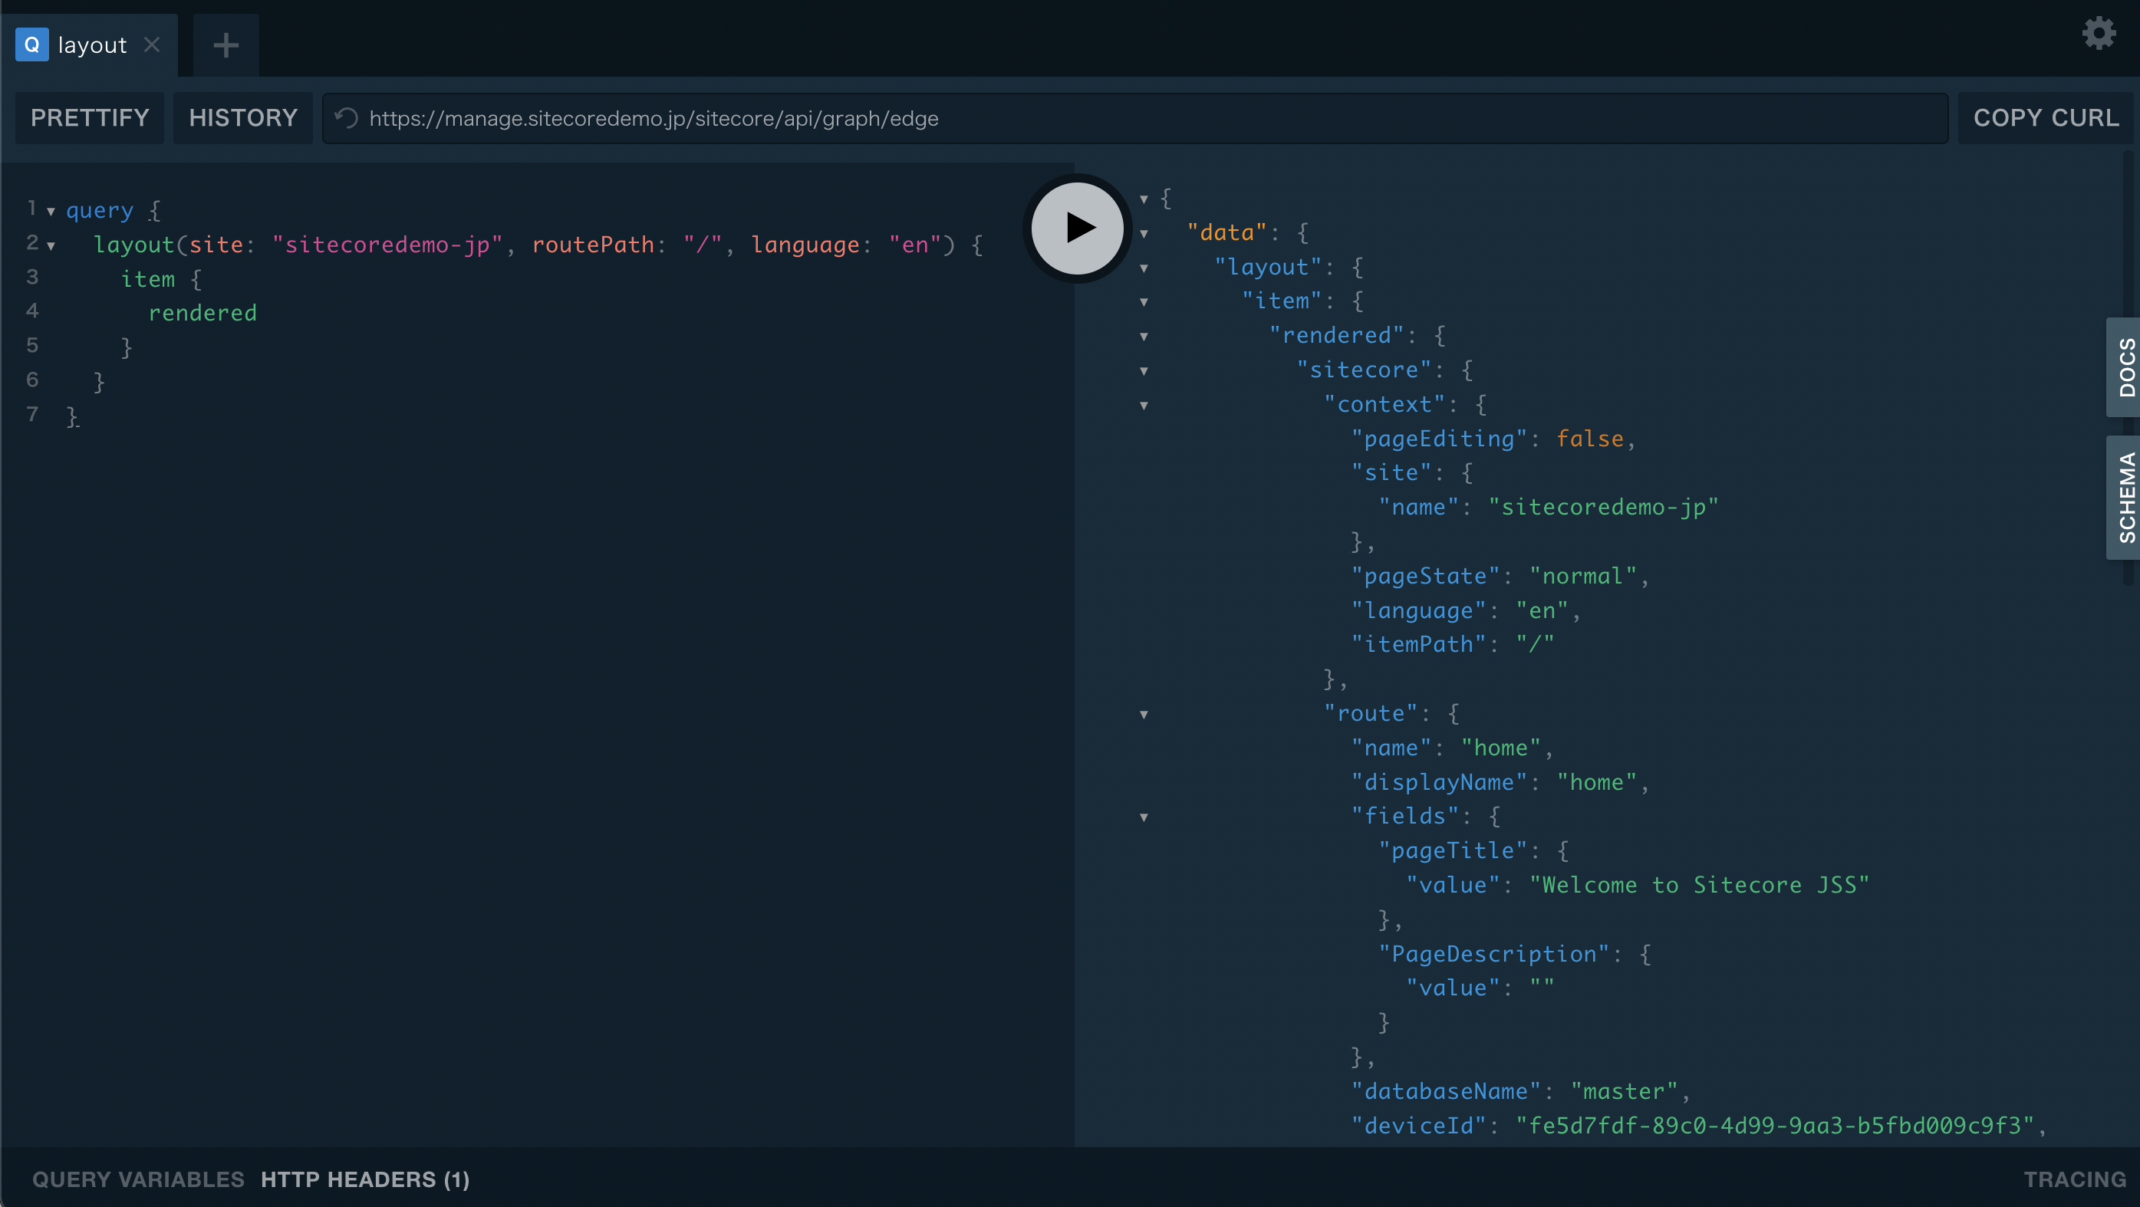The image size is (2140, 1207).
Task: Focus the GraphQL endpoint URL field
Action: coord(1134,118)
